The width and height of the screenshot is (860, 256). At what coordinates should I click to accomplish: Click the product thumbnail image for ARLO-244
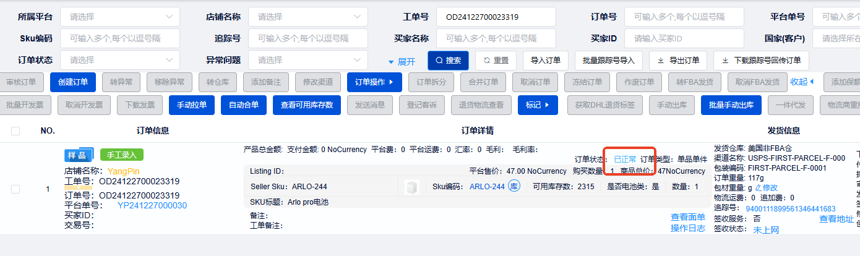(x=411, y=187)
